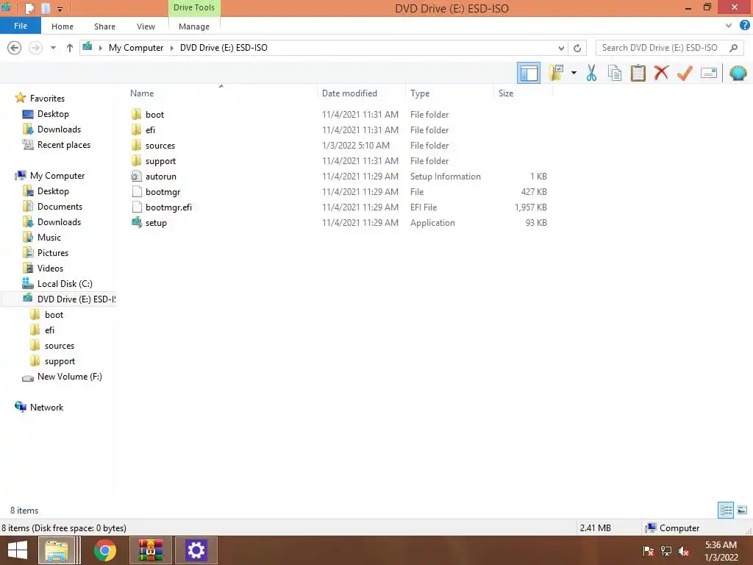Select the setup application file

tap(156, 222)
